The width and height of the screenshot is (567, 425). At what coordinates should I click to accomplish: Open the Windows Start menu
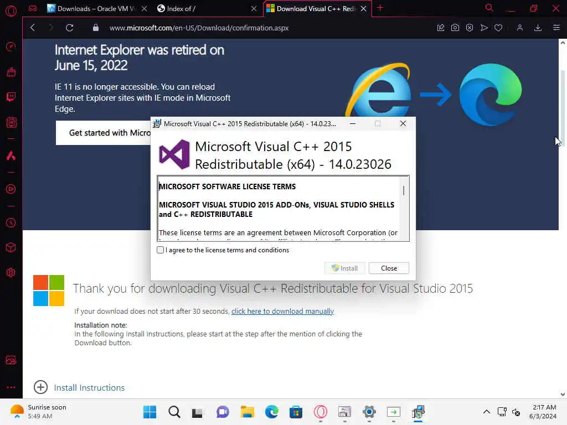tap(150, 412)
